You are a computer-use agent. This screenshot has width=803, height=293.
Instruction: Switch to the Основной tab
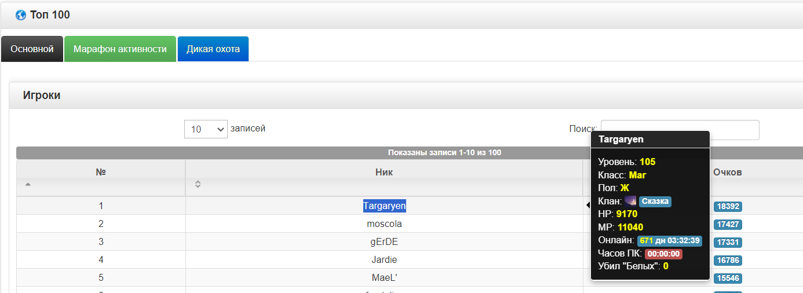click(32, 49)
